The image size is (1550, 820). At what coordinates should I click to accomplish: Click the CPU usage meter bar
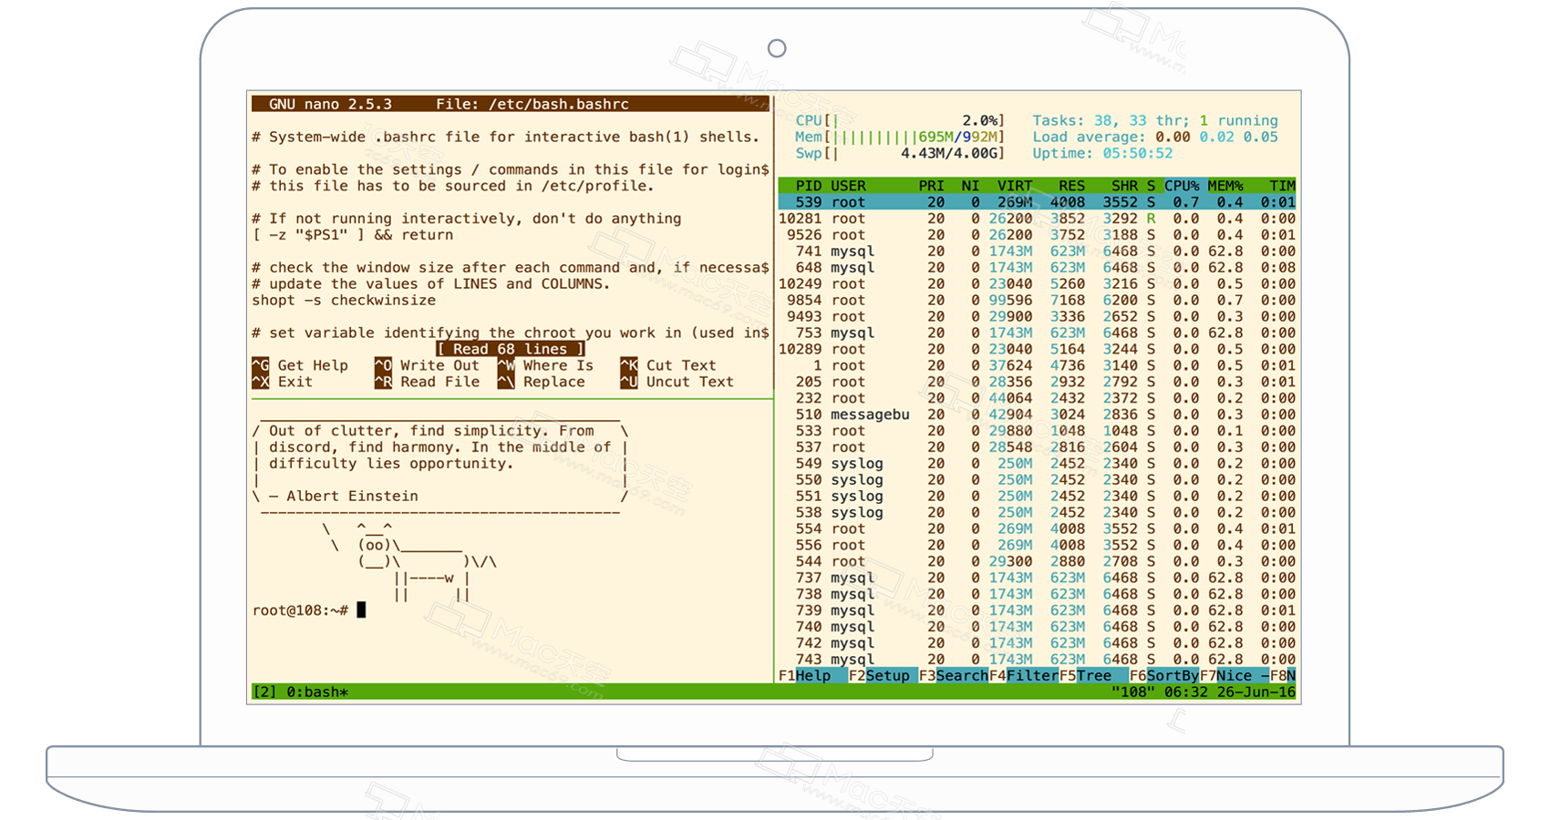coord(900,120)
